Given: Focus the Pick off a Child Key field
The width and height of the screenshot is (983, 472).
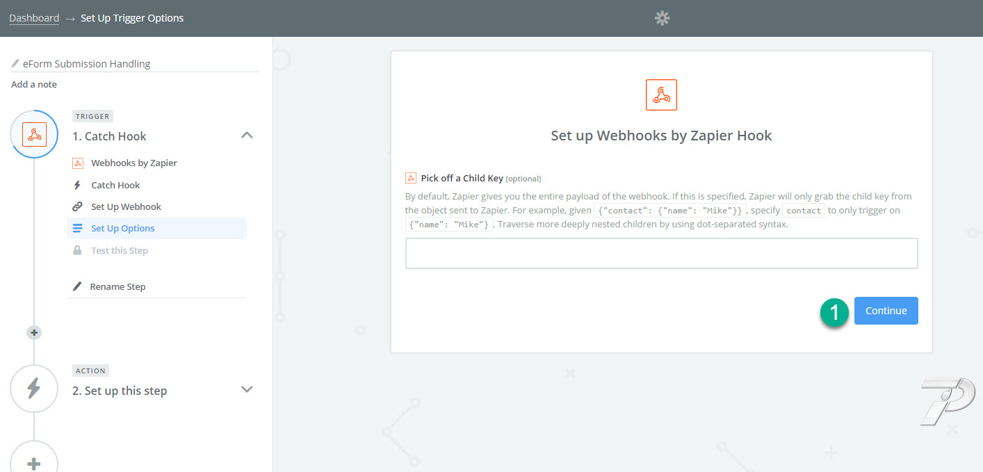Looking at the screenshot, I should [x=661, y=253].
